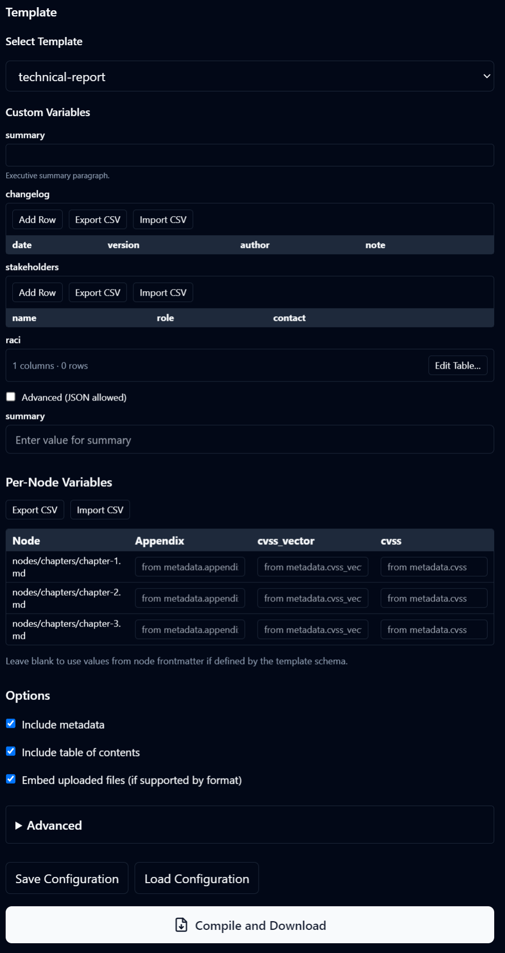505x953 pixels.
Task: Disable Embed uploaded files checkbox
Action: tap(11, 779)
